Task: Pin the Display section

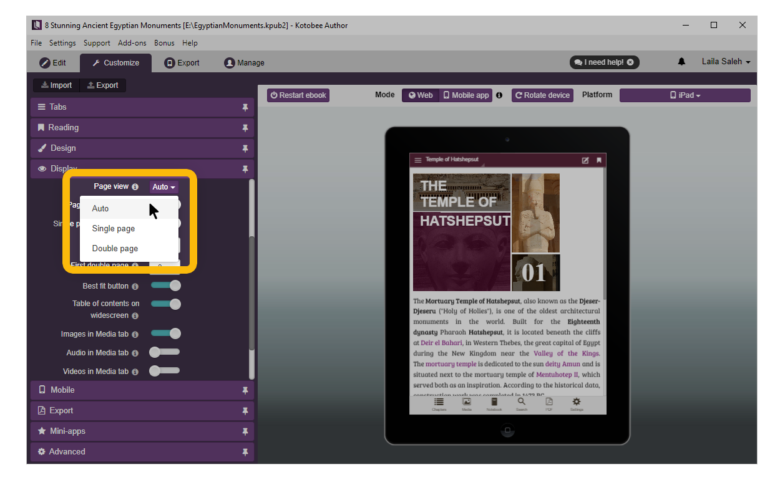Action: pyautogui.click(x=245, y=169)
